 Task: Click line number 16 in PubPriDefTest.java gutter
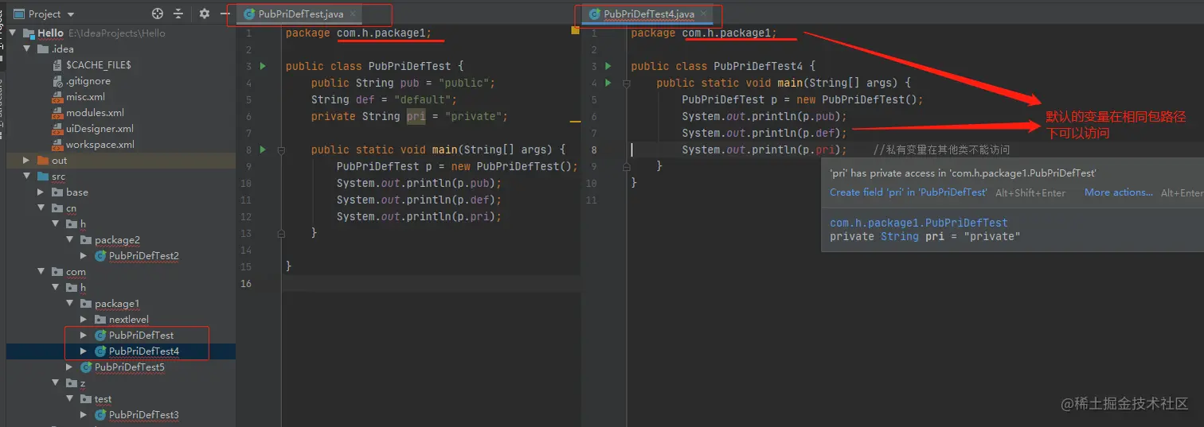point(245,283)
